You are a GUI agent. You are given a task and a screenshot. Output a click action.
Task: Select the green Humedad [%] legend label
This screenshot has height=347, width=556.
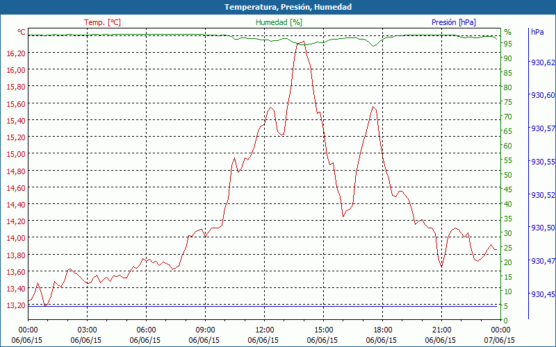pyautogui.click(x=279, y=22)
